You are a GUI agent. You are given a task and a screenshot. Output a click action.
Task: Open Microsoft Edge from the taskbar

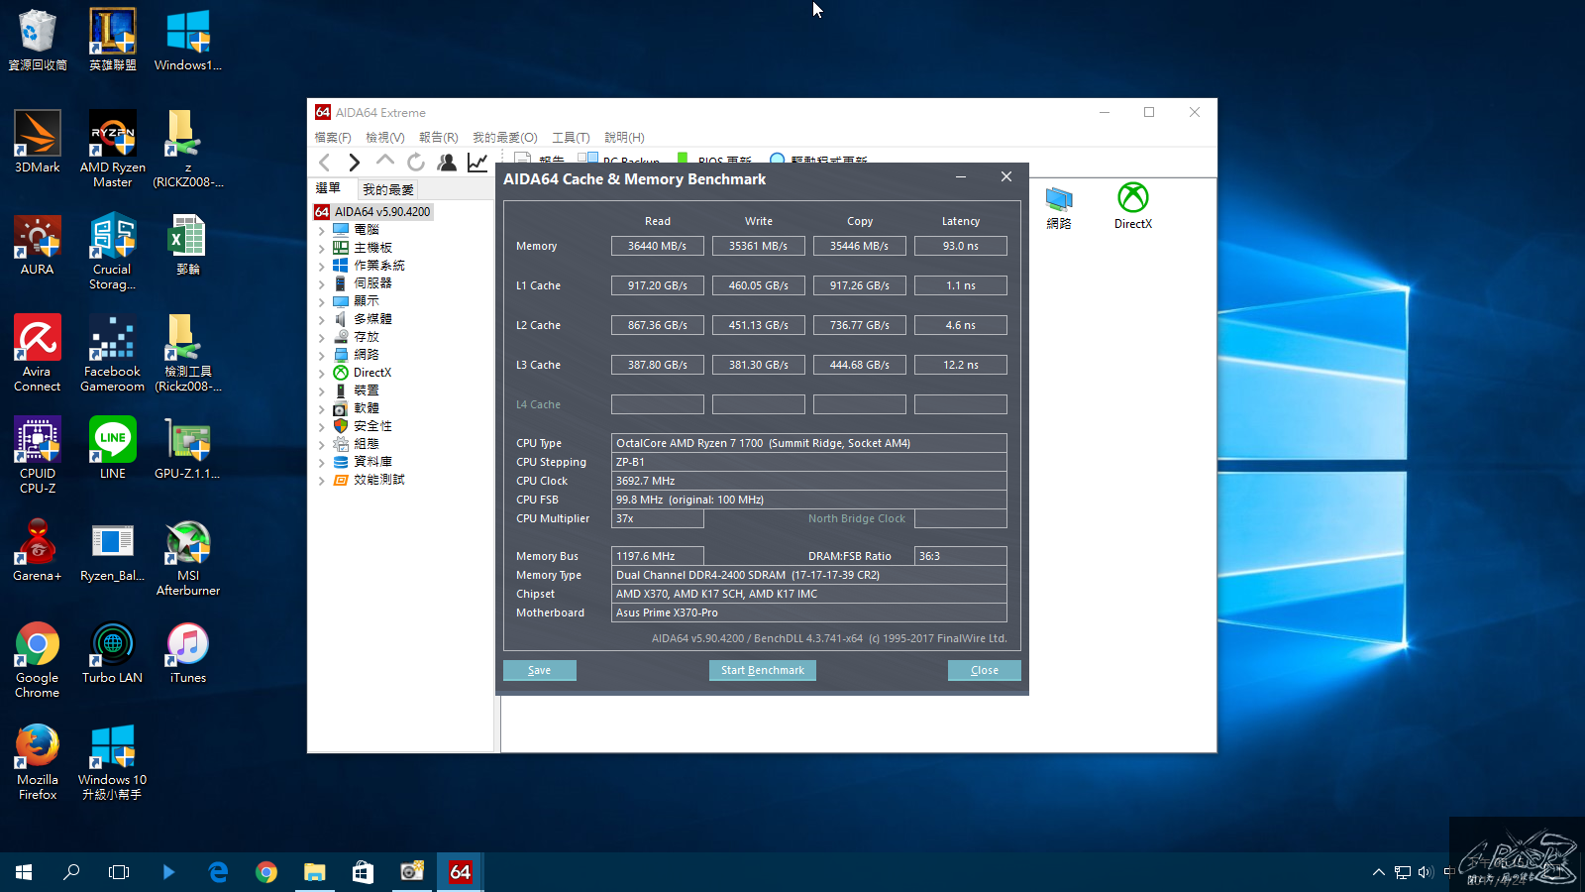click(x=218, y=872)
